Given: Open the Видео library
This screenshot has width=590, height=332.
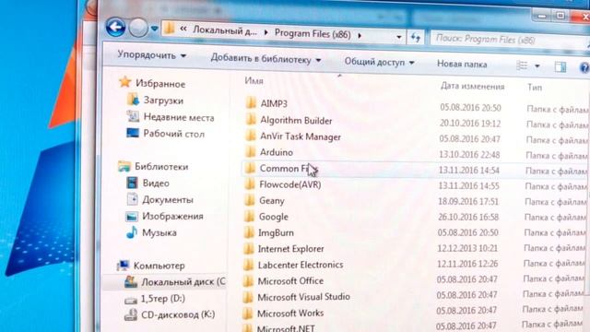Looking at the screenshot, I should coord(156,183).
